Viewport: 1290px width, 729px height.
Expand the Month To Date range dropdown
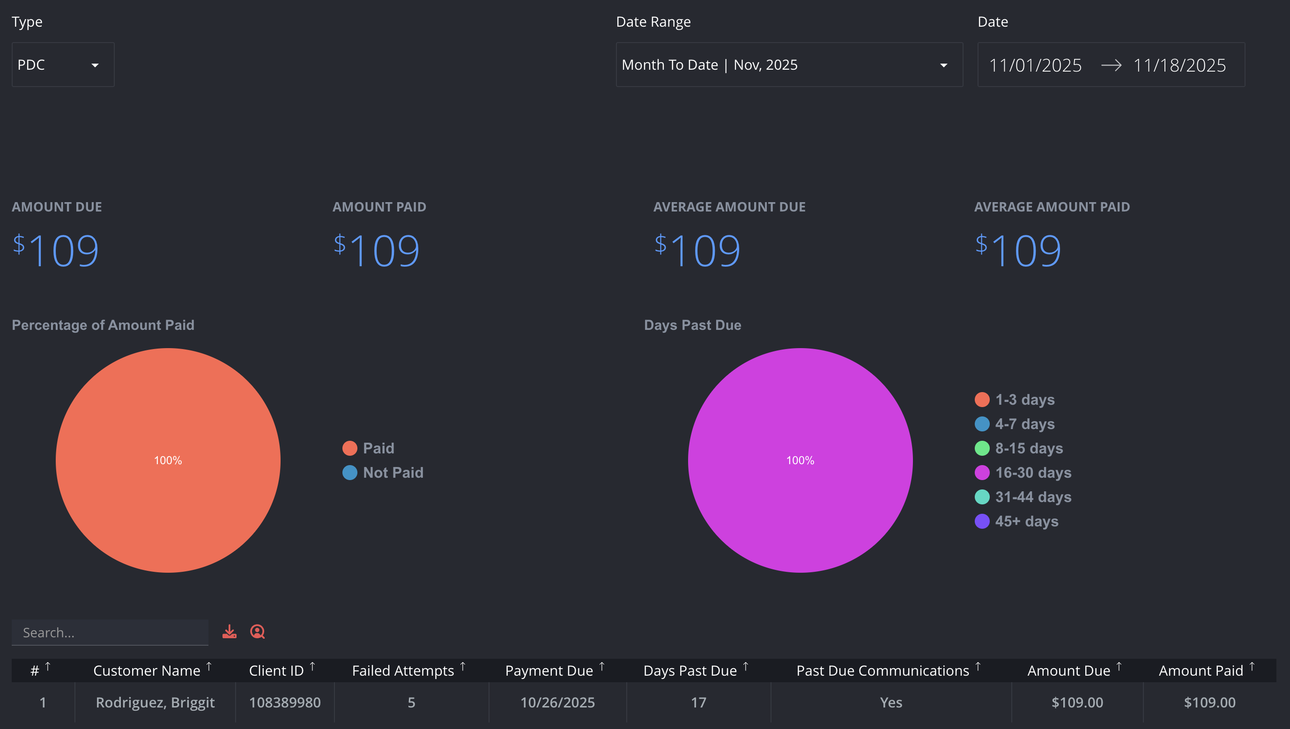(789, 65)
